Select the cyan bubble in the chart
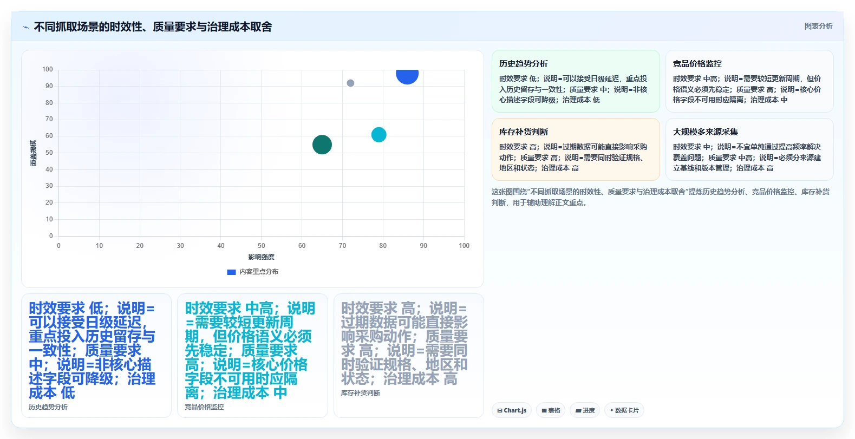 378,135
